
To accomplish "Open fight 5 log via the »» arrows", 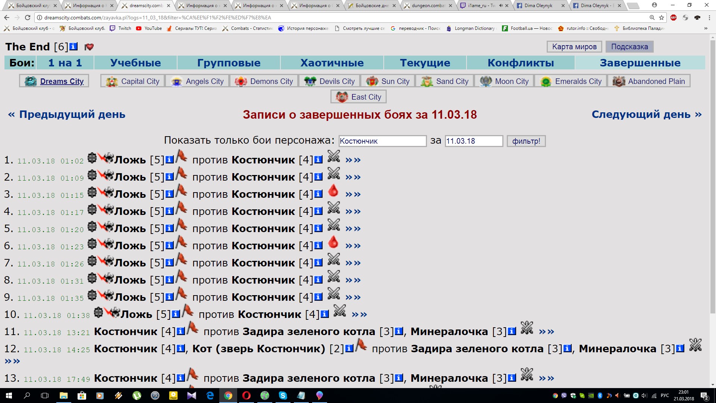I will click(353, 229).
